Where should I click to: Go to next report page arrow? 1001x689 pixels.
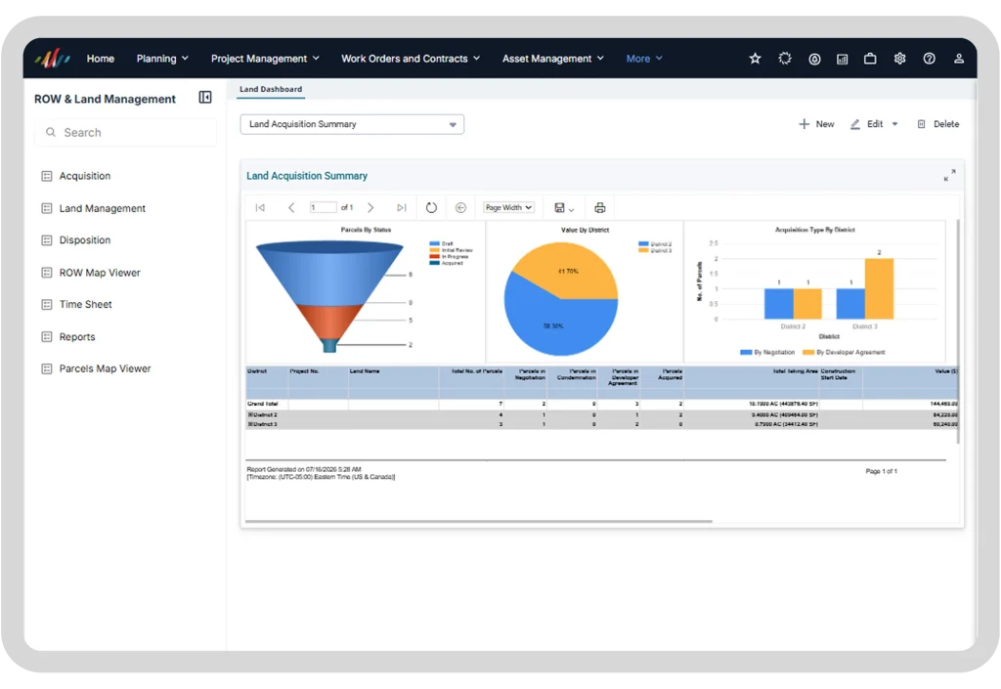[x=370, y=208]
